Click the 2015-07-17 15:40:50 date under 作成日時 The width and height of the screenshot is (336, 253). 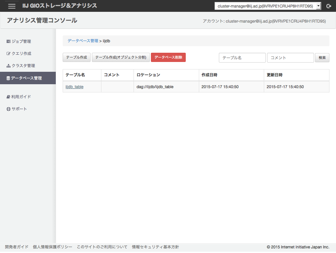point(220,87)
